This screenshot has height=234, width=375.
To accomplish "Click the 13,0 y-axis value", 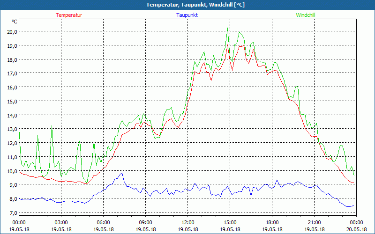I will [x=12, y=129].
